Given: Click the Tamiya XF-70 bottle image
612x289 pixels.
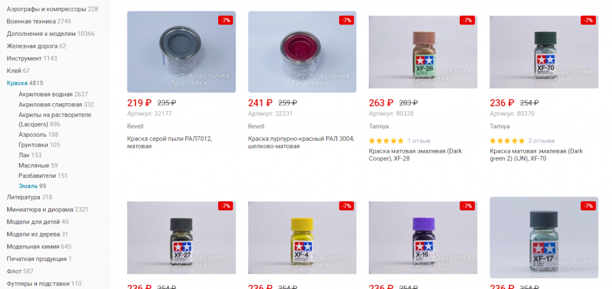Looking at the screenshot, I should point(544,52).
